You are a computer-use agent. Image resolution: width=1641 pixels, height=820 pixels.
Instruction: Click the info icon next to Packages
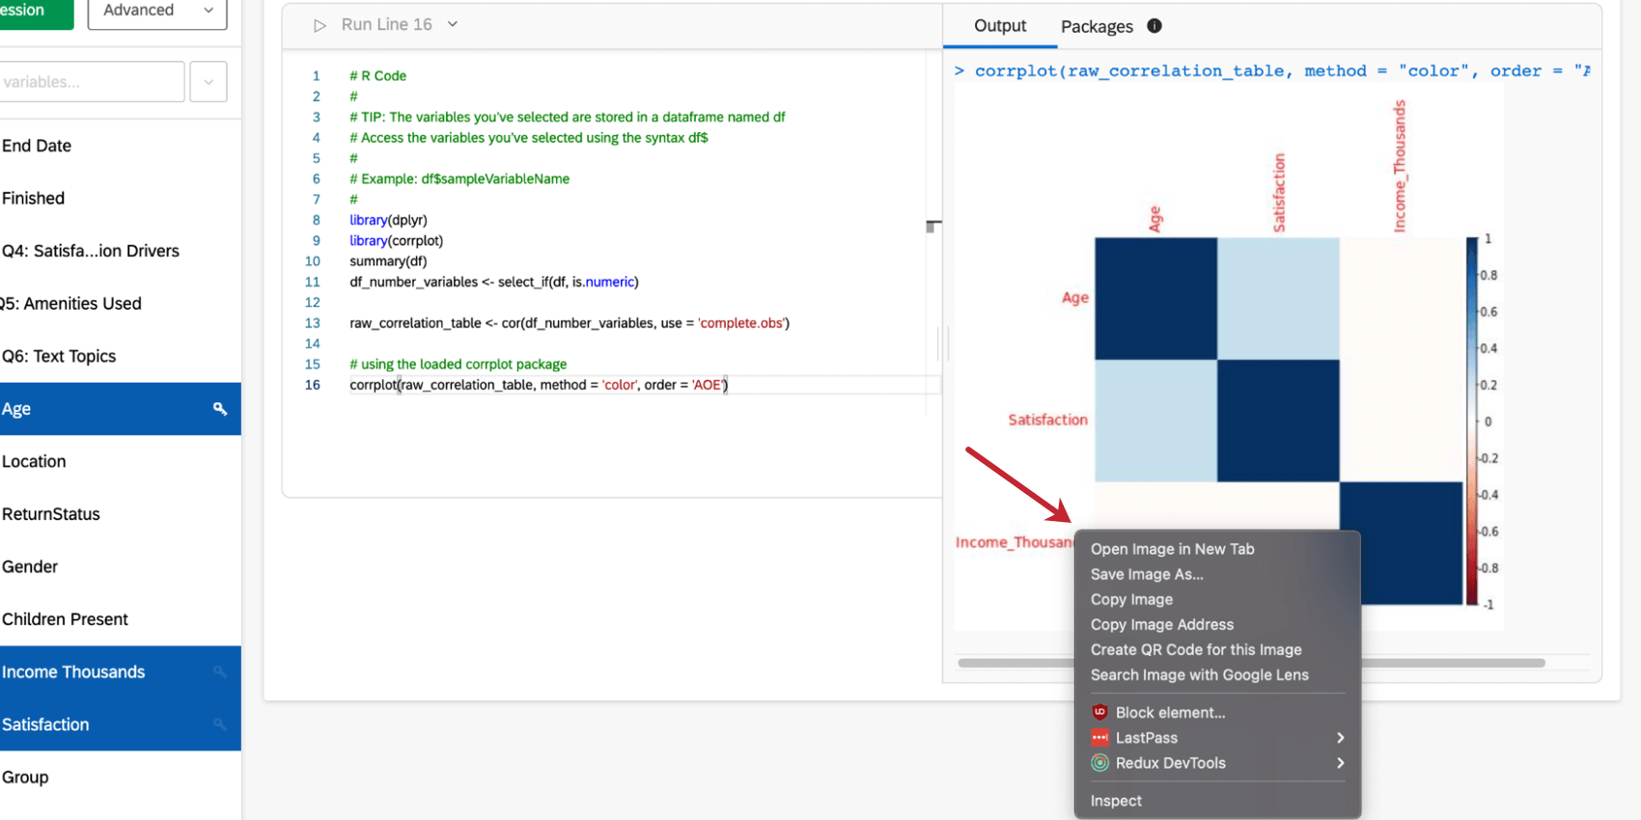tap(1154, 26)
